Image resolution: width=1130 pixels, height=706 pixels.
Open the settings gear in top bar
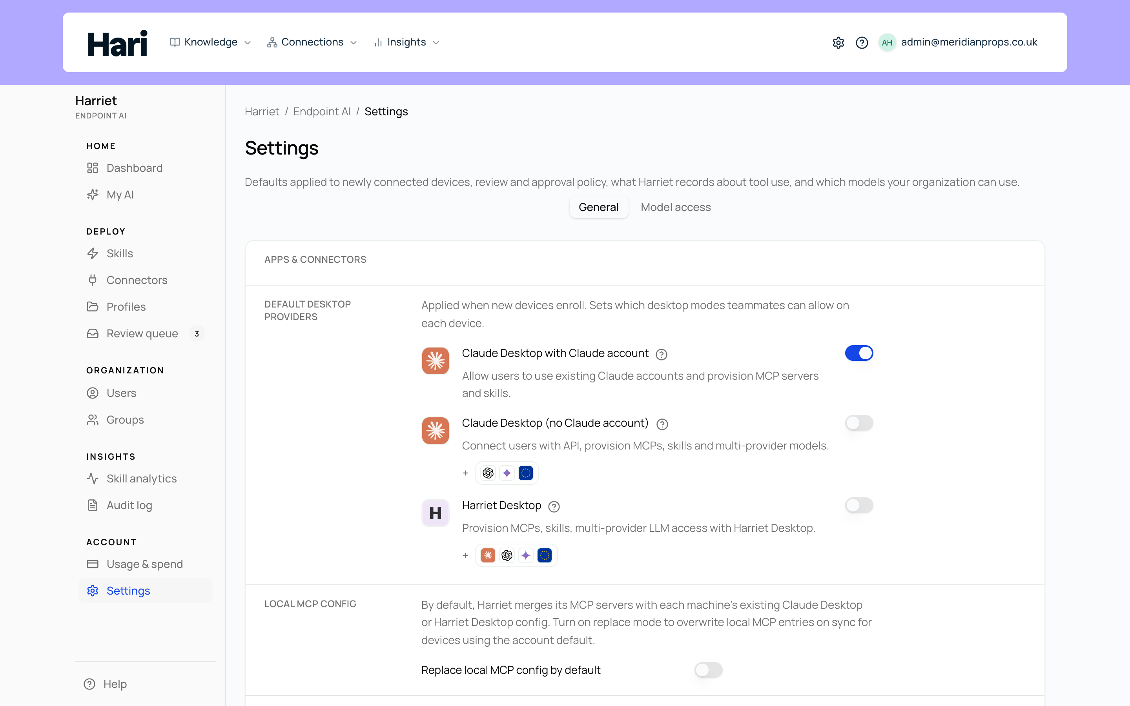(x=838, y=42)
